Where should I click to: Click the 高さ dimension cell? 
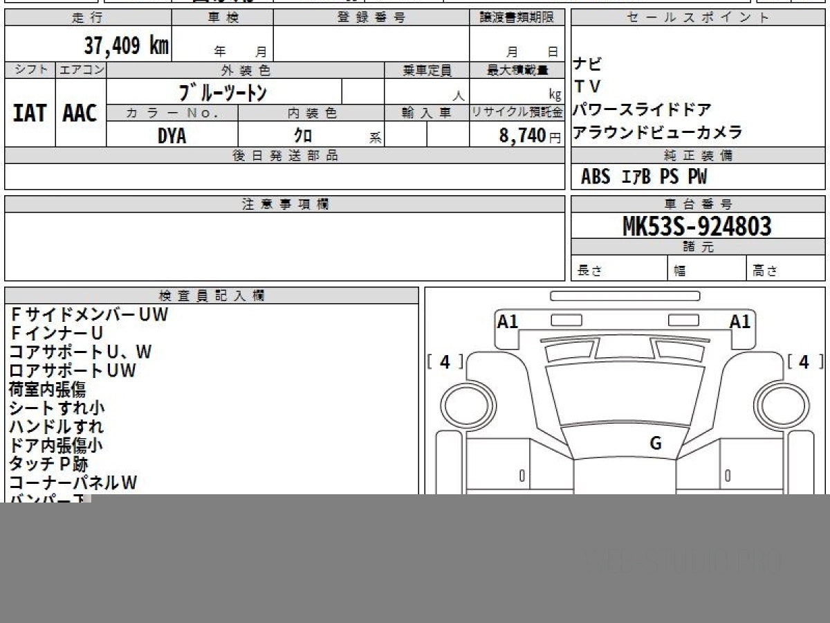(786, 269)
